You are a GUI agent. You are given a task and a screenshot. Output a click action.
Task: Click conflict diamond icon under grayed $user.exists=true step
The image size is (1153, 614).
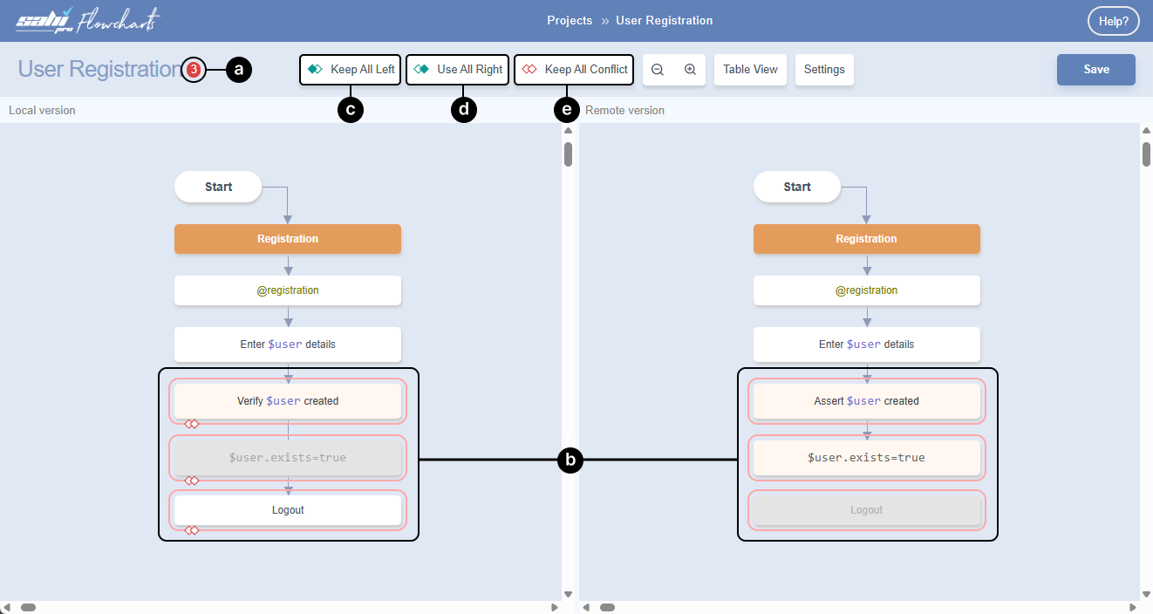191,481
